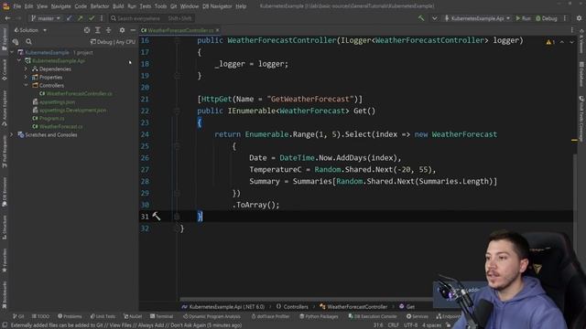Expand the Dependencies node
Image resolution: width=586 pixels, height=329 pixels.
[x=26, y=69]
